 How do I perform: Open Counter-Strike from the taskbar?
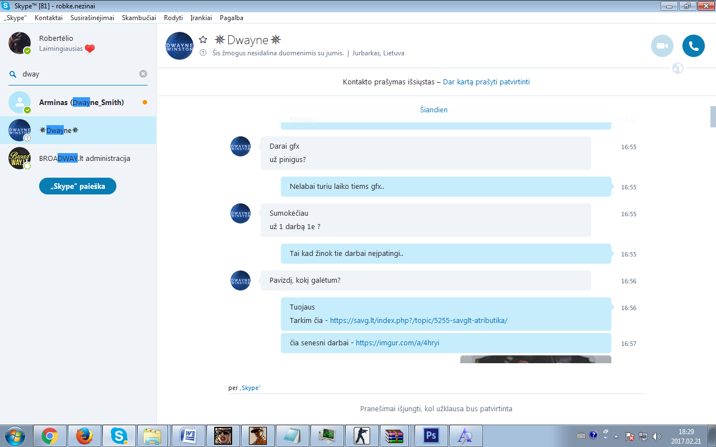(361, 435)
